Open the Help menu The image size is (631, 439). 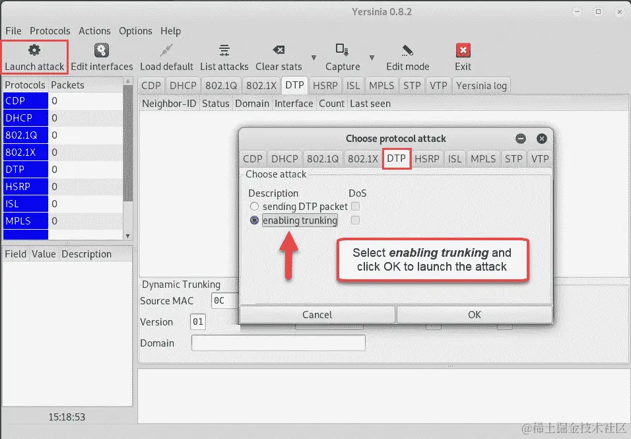click(171, 31)
